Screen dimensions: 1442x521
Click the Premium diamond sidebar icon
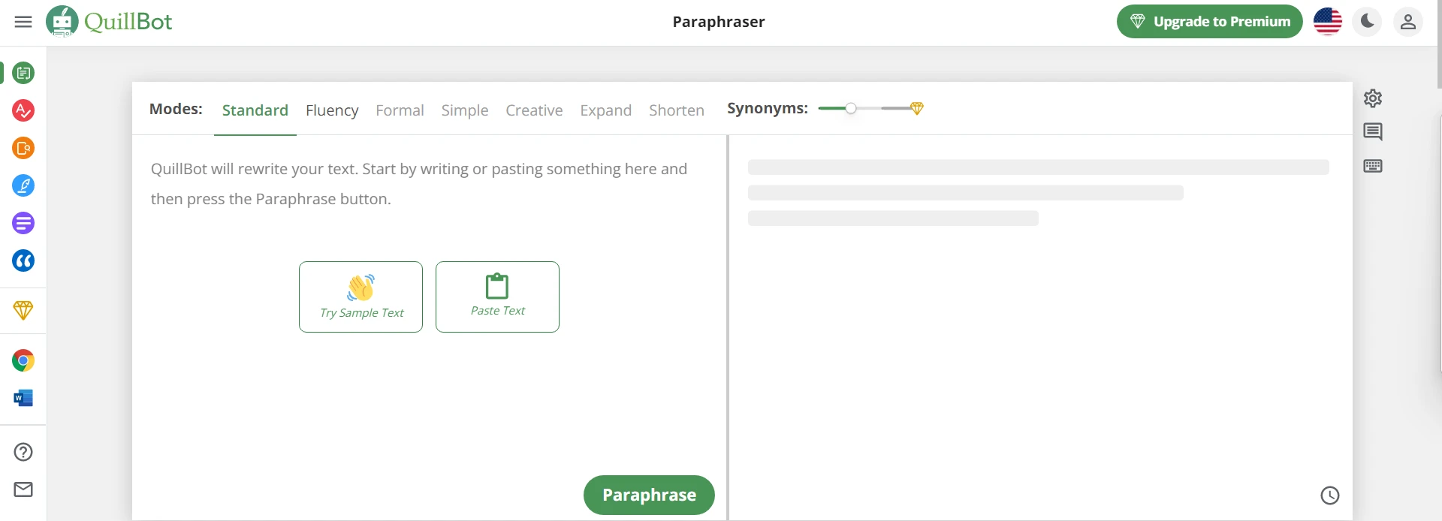click(x=23, y=310)
